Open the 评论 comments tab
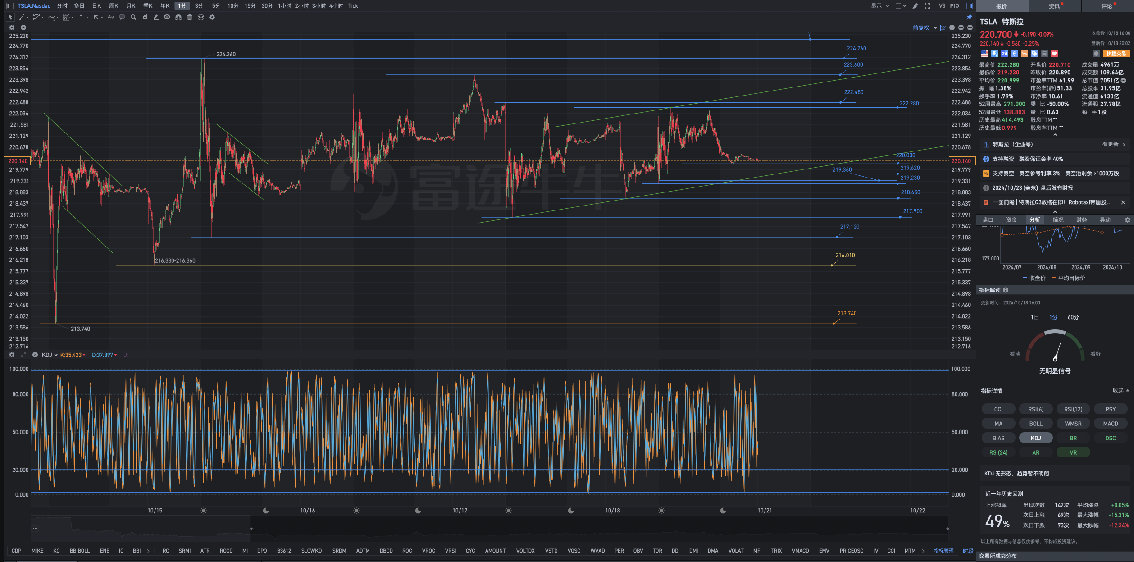 tap(1107, 6)
